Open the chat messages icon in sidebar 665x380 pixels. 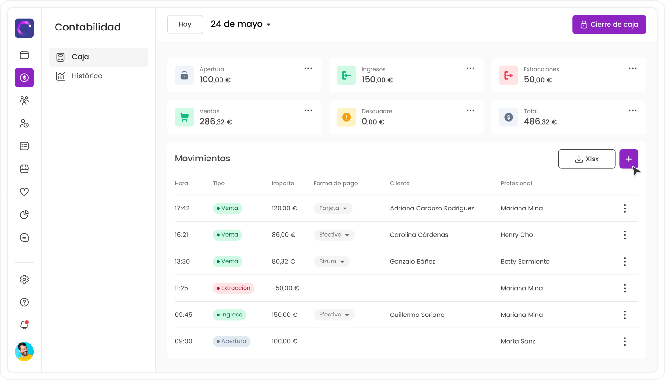point(24,238)
